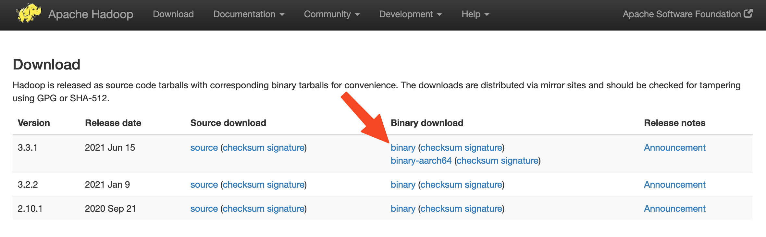Open the 3.2.2 source signature
The image size is (766, 237).
286,185
